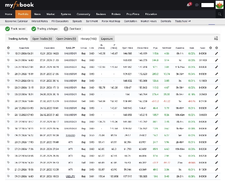This screenshot has width=225, height=181.
Task: Click the messages chat bubble icon
Action: [x=197, y=5]
